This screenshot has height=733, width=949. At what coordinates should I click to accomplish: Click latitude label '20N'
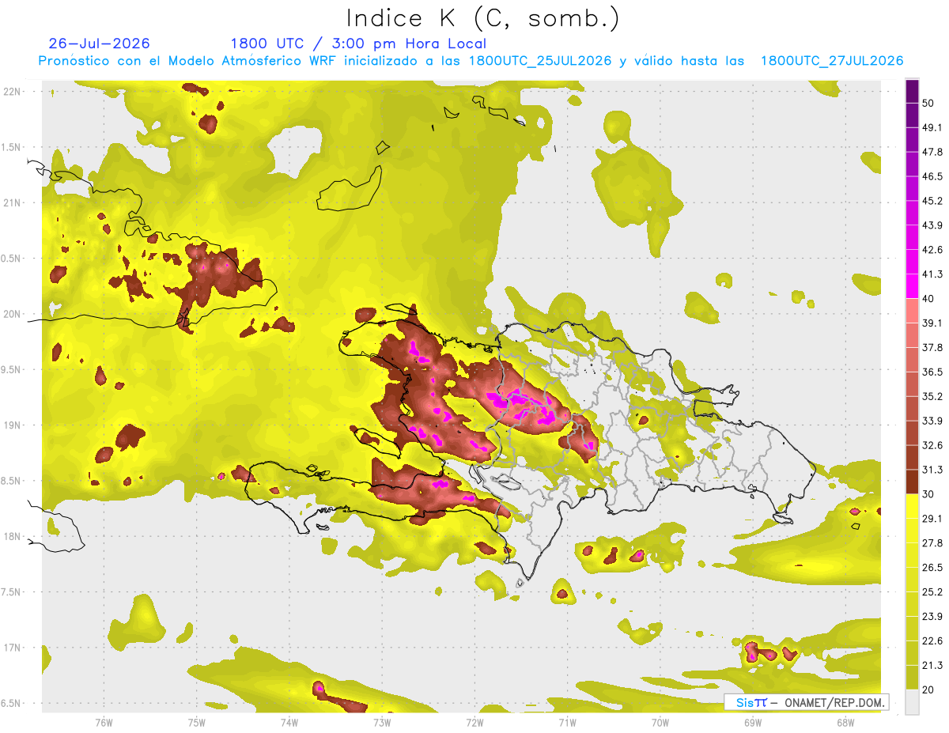point(13,314)
